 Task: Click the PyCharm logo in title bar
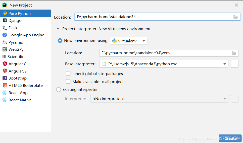5,5
